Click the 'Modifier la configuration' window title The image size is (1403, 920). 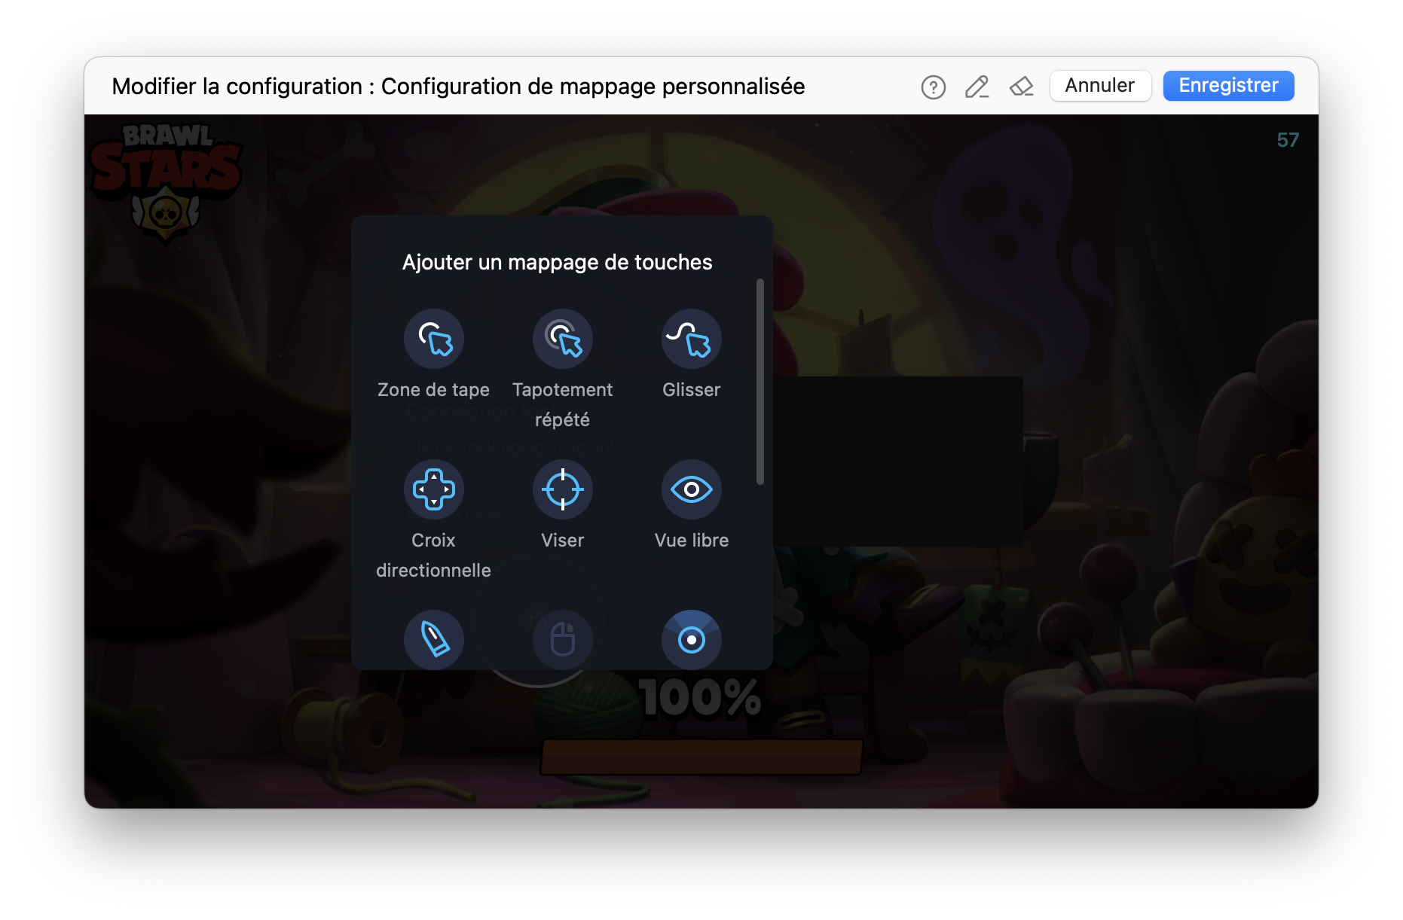coord(458,87)
